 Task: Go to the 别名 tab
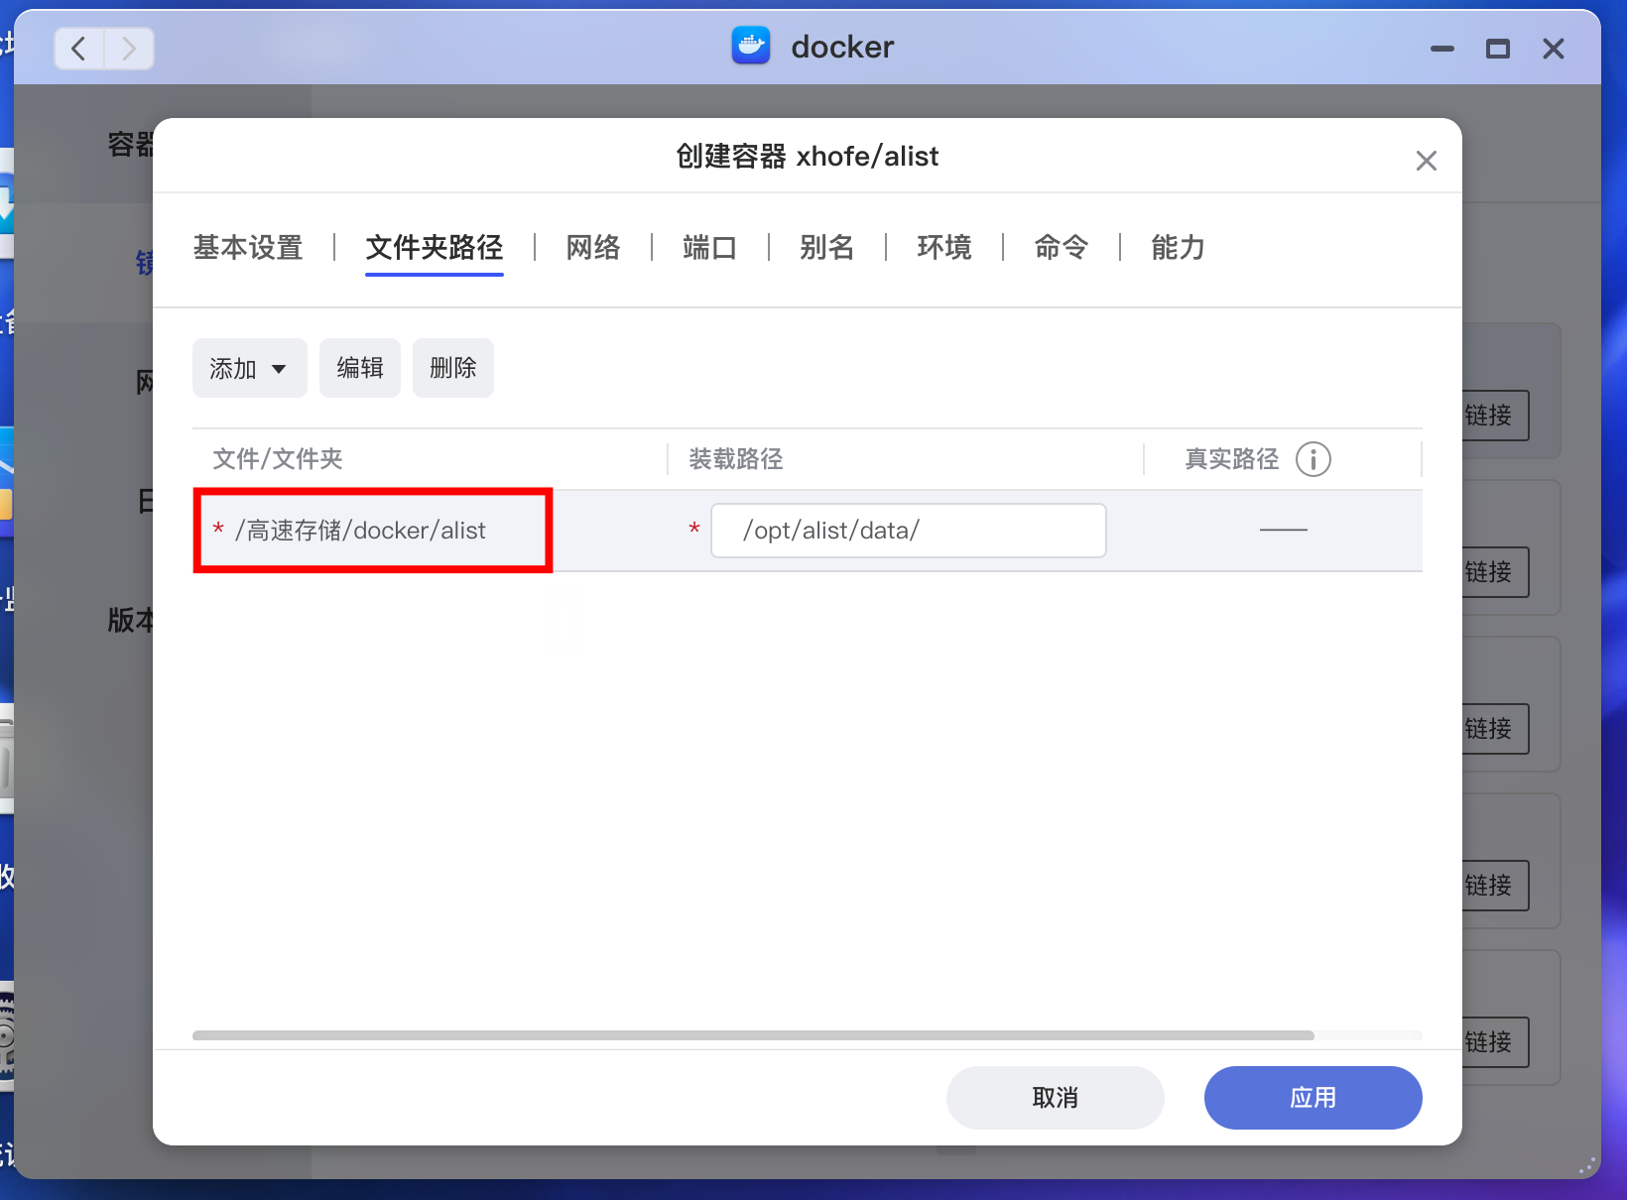point(827,247)
